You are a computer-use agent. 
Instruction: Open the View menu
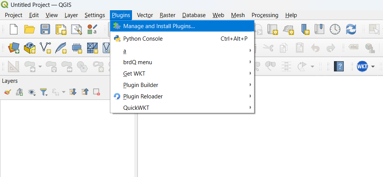point(52,15)
